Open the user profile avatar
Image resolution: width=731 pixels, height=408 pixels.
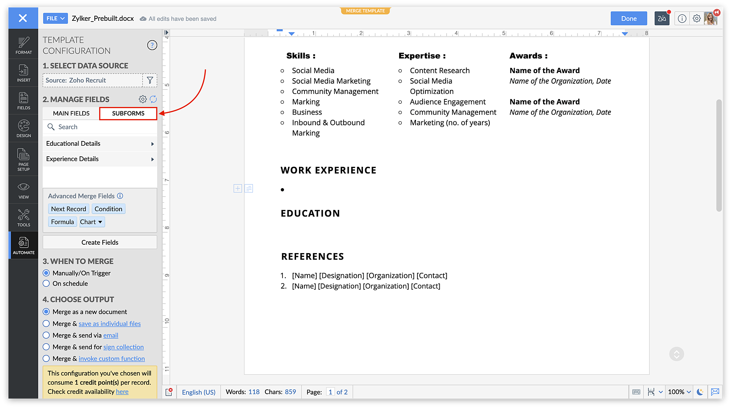[711, 18]
